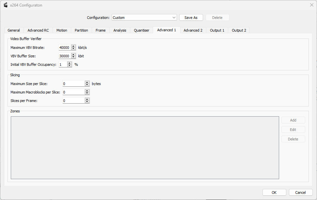Click the Maximum VBV Bitrate value field
The image size is (317, 200).
(x=65, y=48)
